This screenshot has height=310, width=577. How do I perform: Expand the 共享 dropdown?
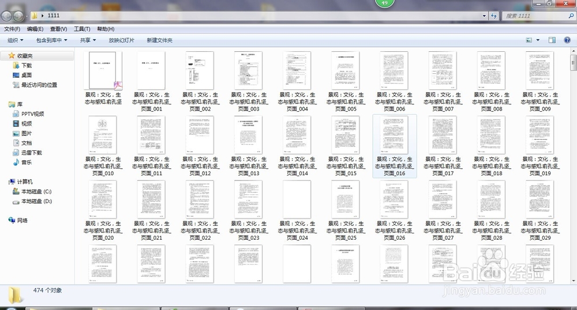coord(88,40)
